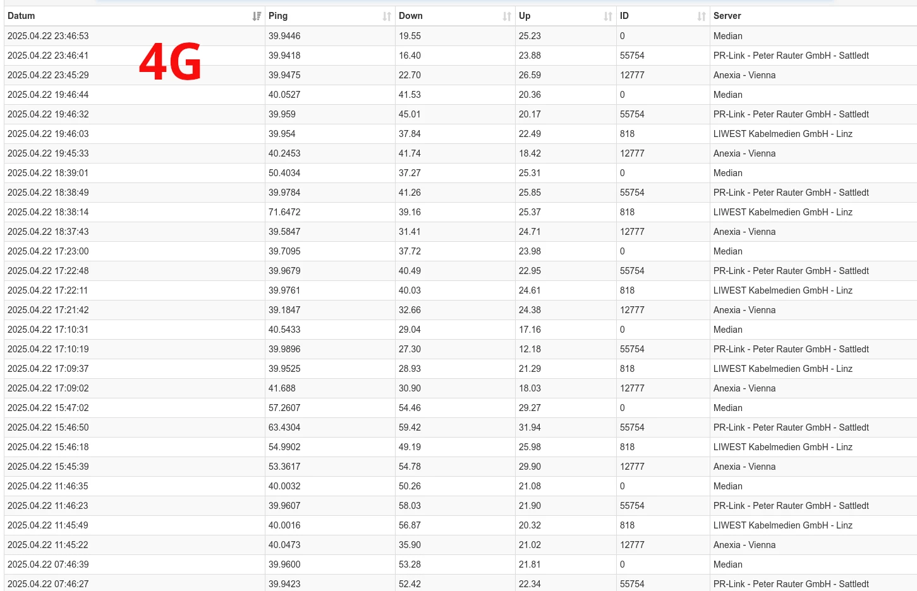Image resolution: width=917 pixels, height=591 pixels.
Task: Select the ping value 57.2607
Action: point(284,408)
